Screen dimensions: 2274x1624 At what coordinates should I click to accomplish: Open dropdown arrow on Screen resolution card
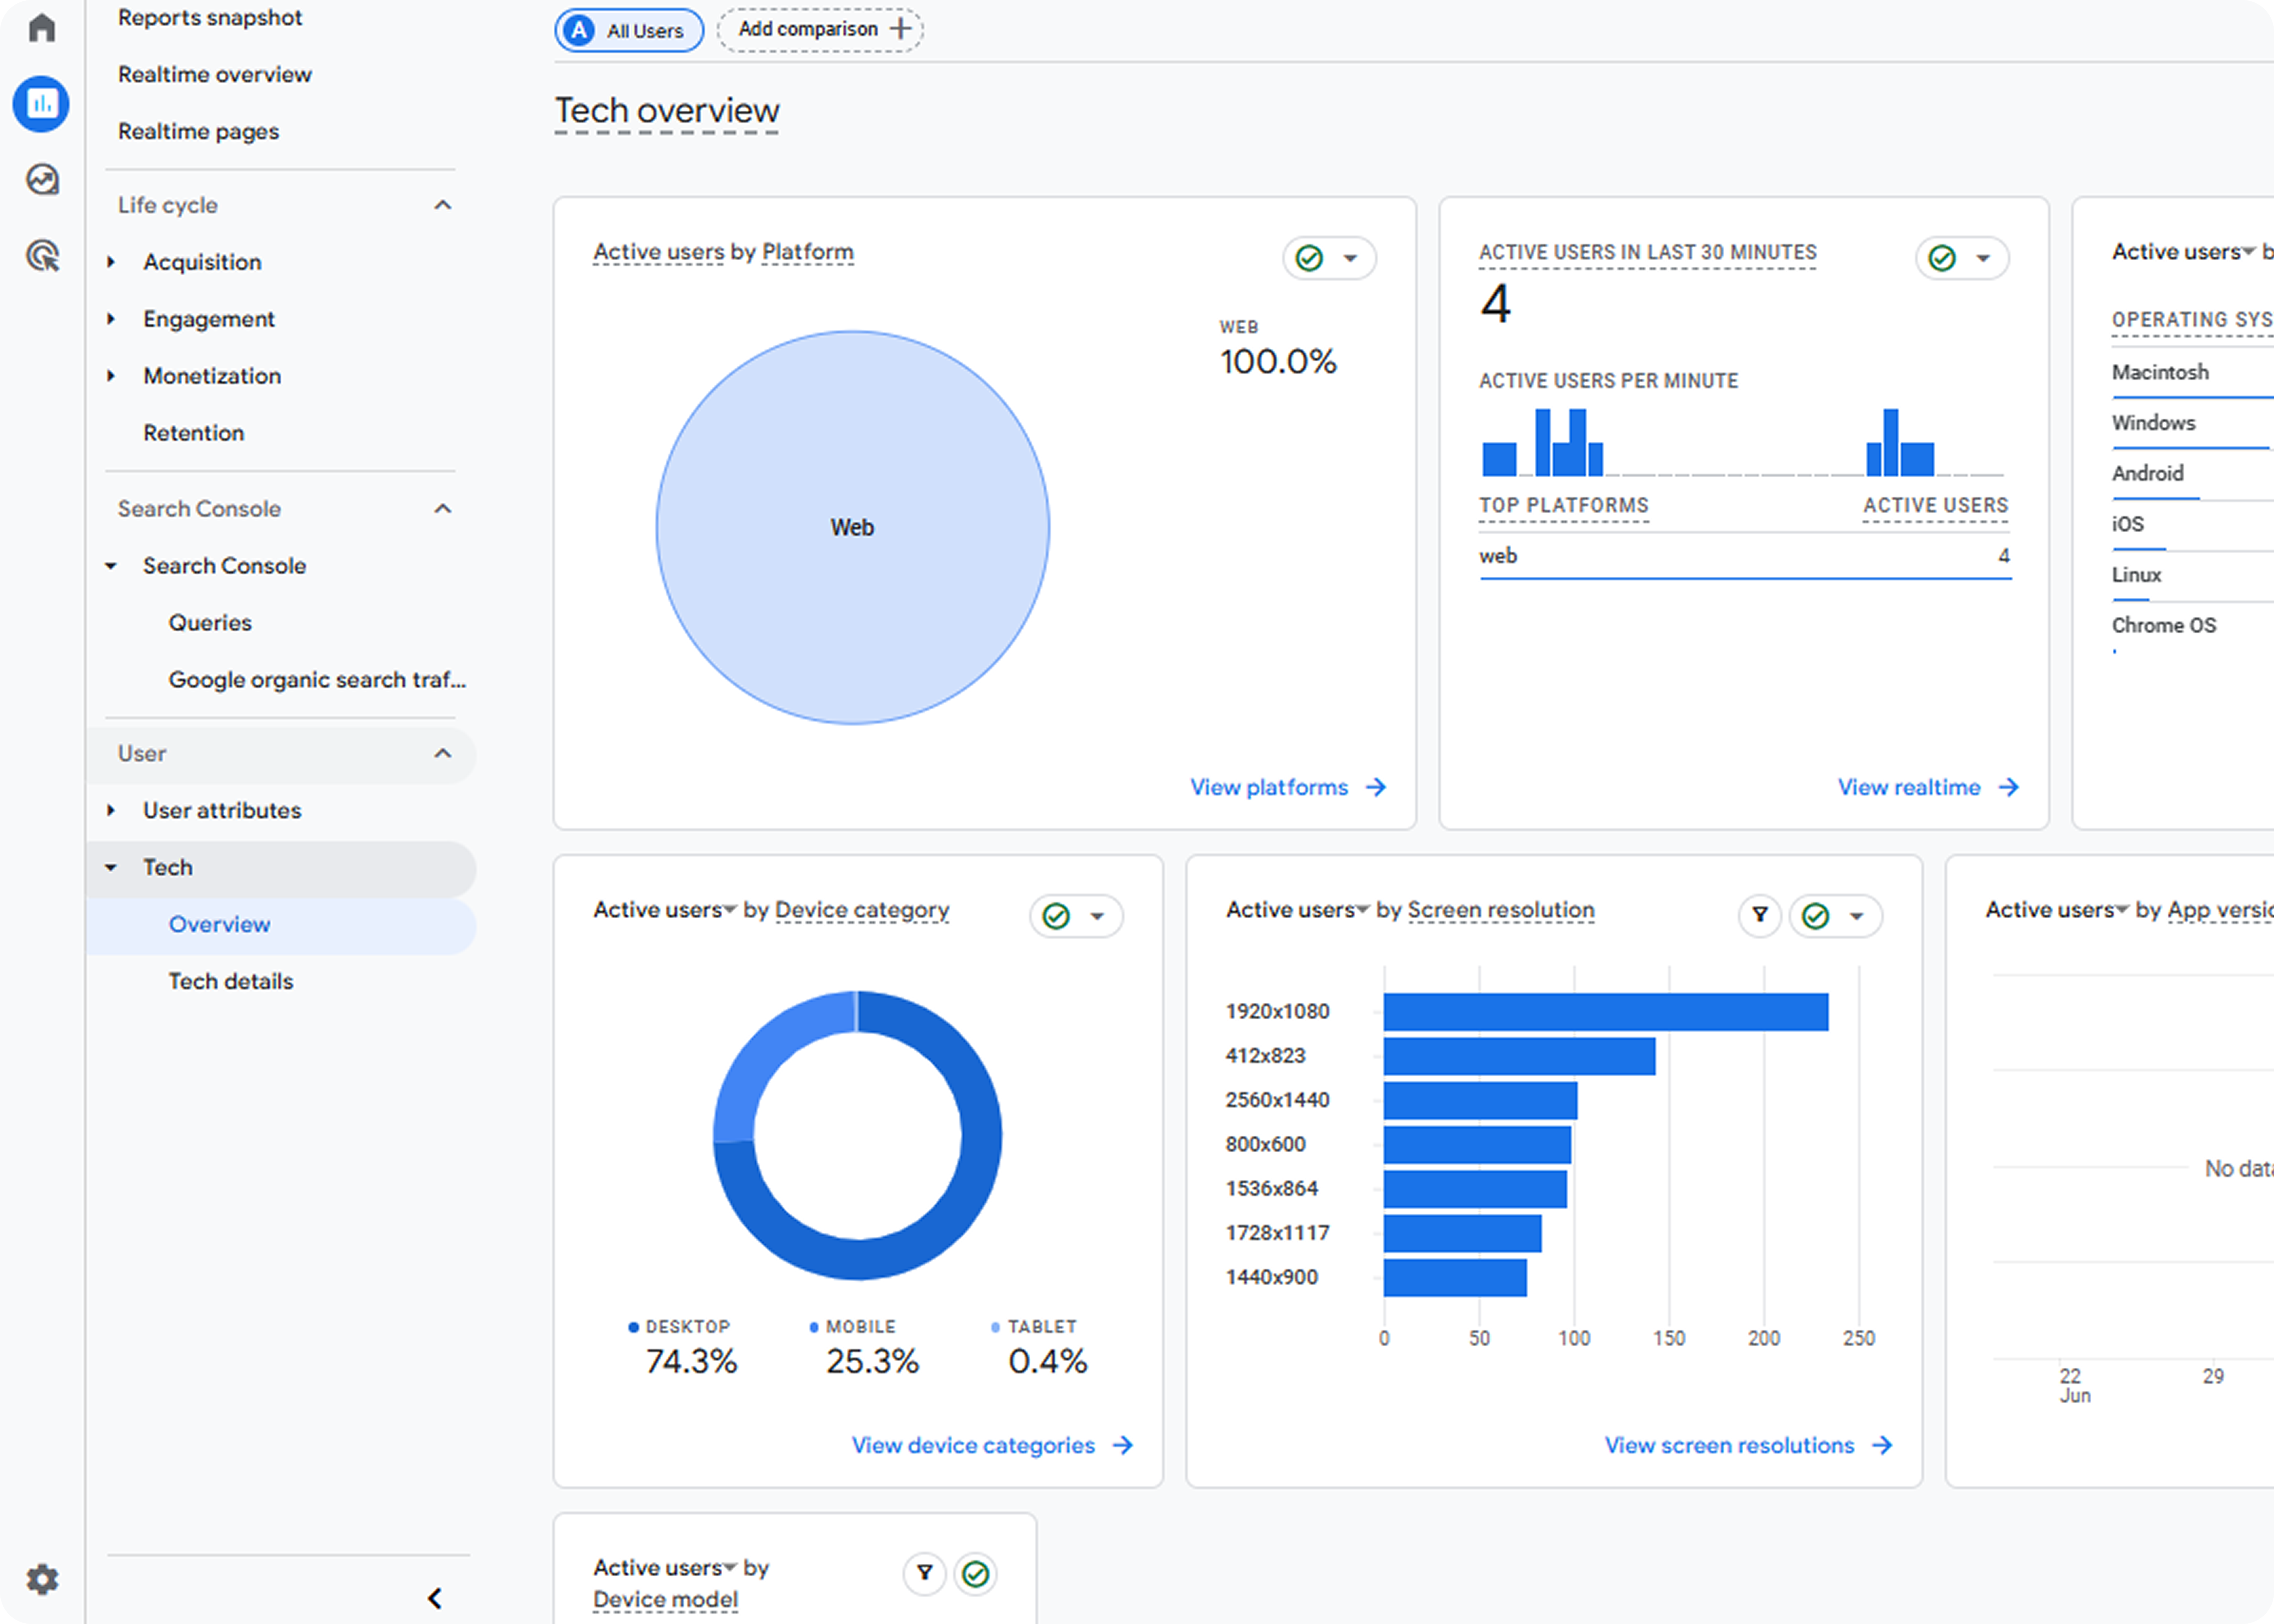click(1857, 916)
